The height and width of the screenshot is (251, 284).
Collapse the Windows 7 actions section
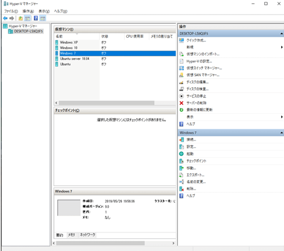tap(282, 133)
